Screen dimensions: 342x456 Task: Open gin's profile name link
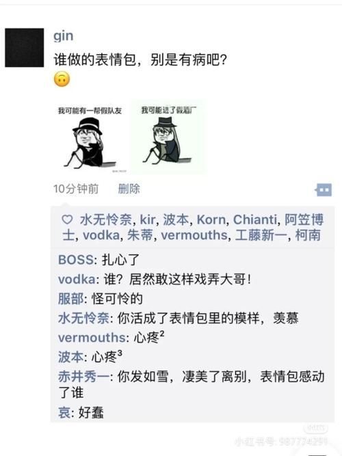64,36
